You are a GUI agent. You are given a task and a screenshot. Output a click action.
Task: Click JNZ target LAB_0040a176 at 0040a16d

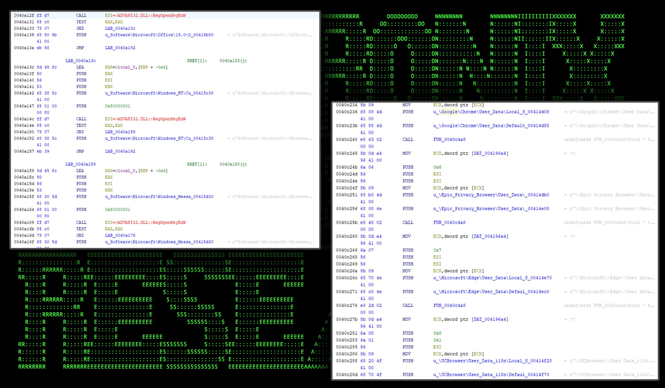pyautogui.click(x=120, y=235)
